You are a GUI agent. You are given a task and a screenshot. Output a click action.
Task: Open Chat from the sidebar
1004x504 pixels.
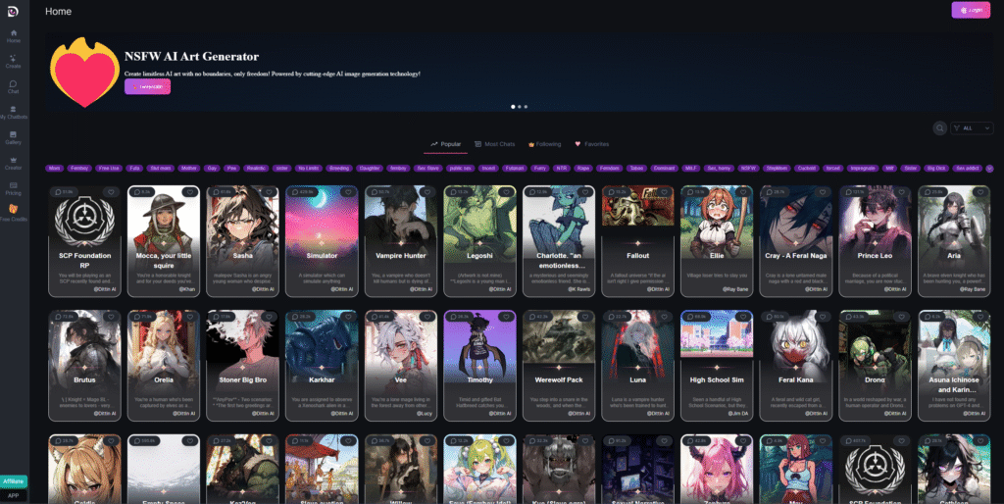tap(14, 87)
